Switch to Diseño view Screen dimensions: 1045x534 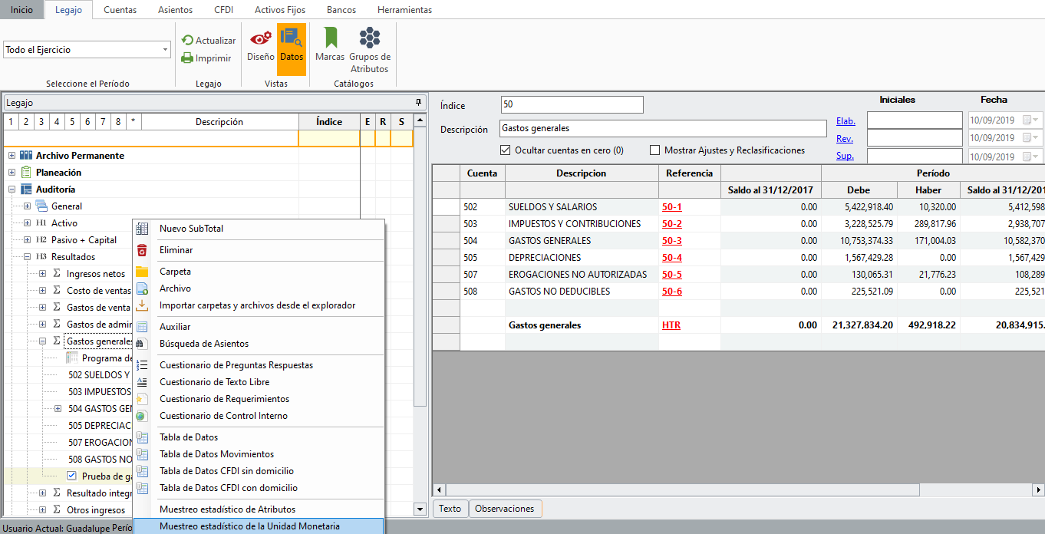[260, 44]
